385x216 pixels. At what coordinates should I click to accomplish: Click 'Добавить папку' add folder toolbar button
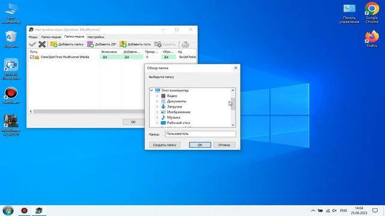(67, 44)
